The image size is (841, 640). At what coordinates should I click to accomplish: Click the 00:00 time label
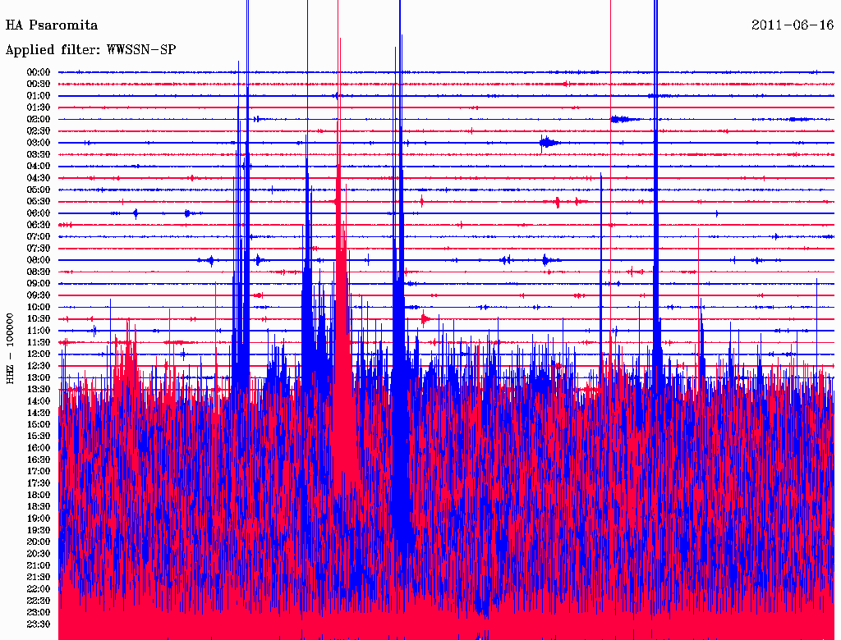tap(39, 72)
